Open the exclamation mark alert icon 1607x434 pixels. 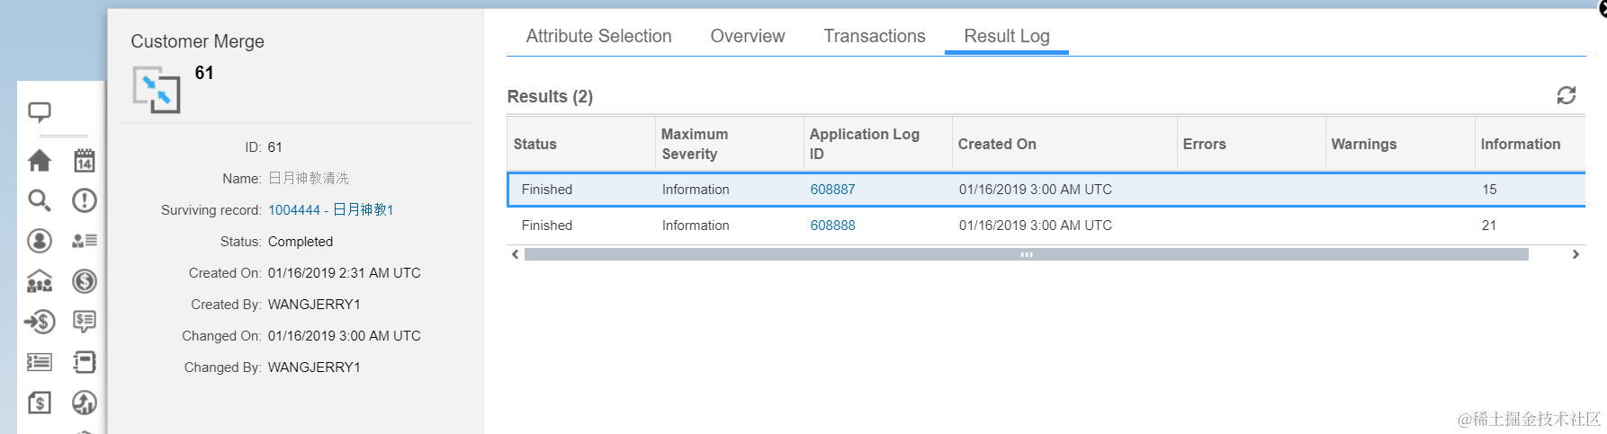click(85, 200)
